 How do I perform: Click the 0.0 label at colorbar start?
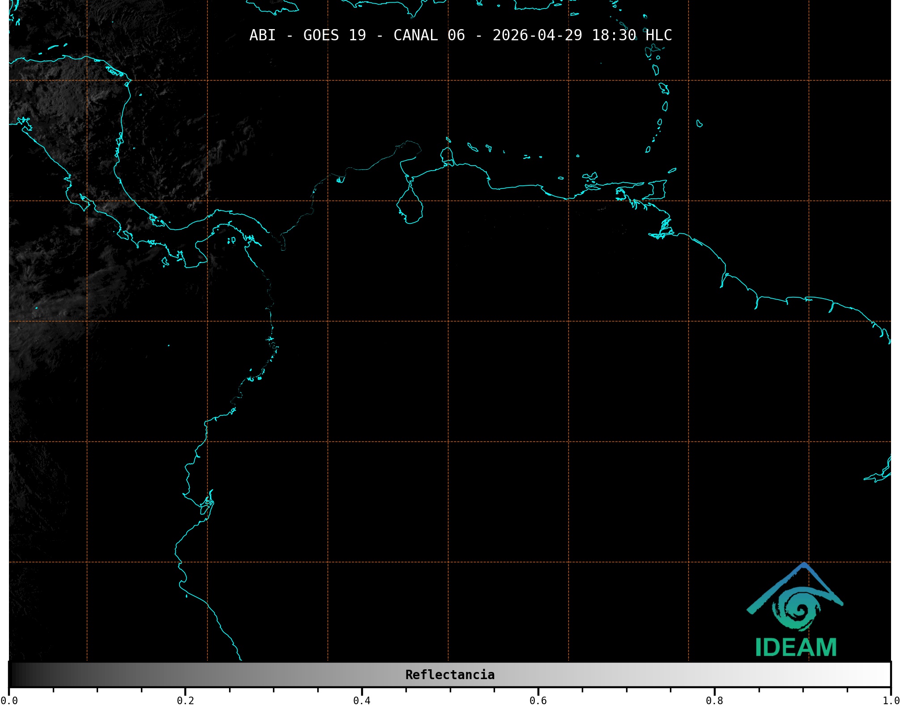[9, 700]
